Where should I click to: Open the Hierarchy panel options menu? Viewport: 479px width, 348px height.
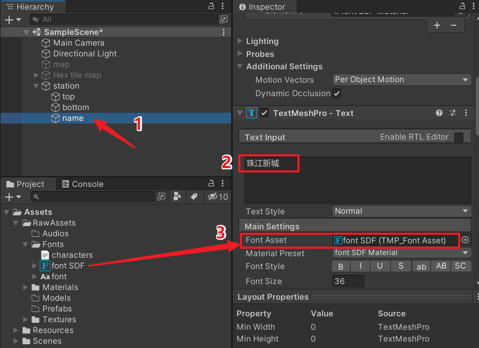coord(223,6)
